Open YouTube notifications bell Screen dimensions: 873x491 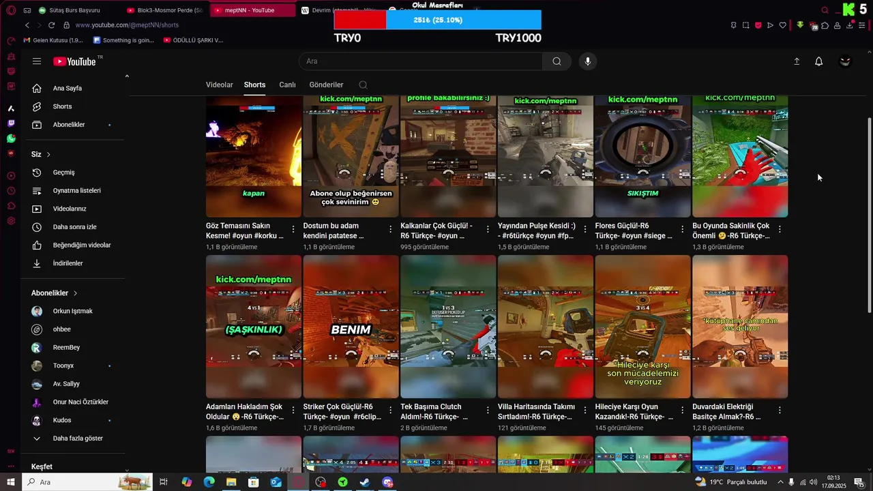point(819,61)
